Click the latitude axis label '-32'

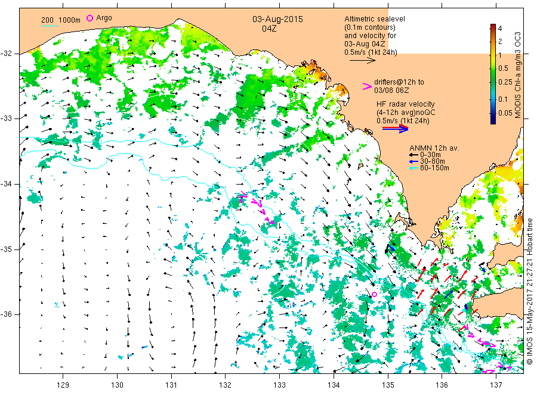point(7,54)
